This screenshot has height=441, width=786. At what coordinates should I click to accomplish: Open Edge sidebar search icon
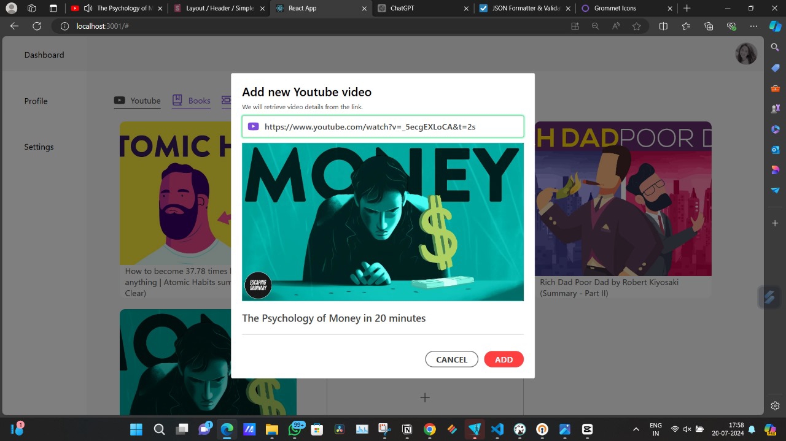[775, 47]
